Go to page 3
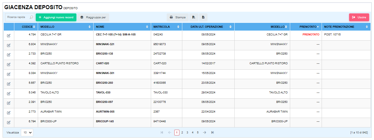 [187, 133]
